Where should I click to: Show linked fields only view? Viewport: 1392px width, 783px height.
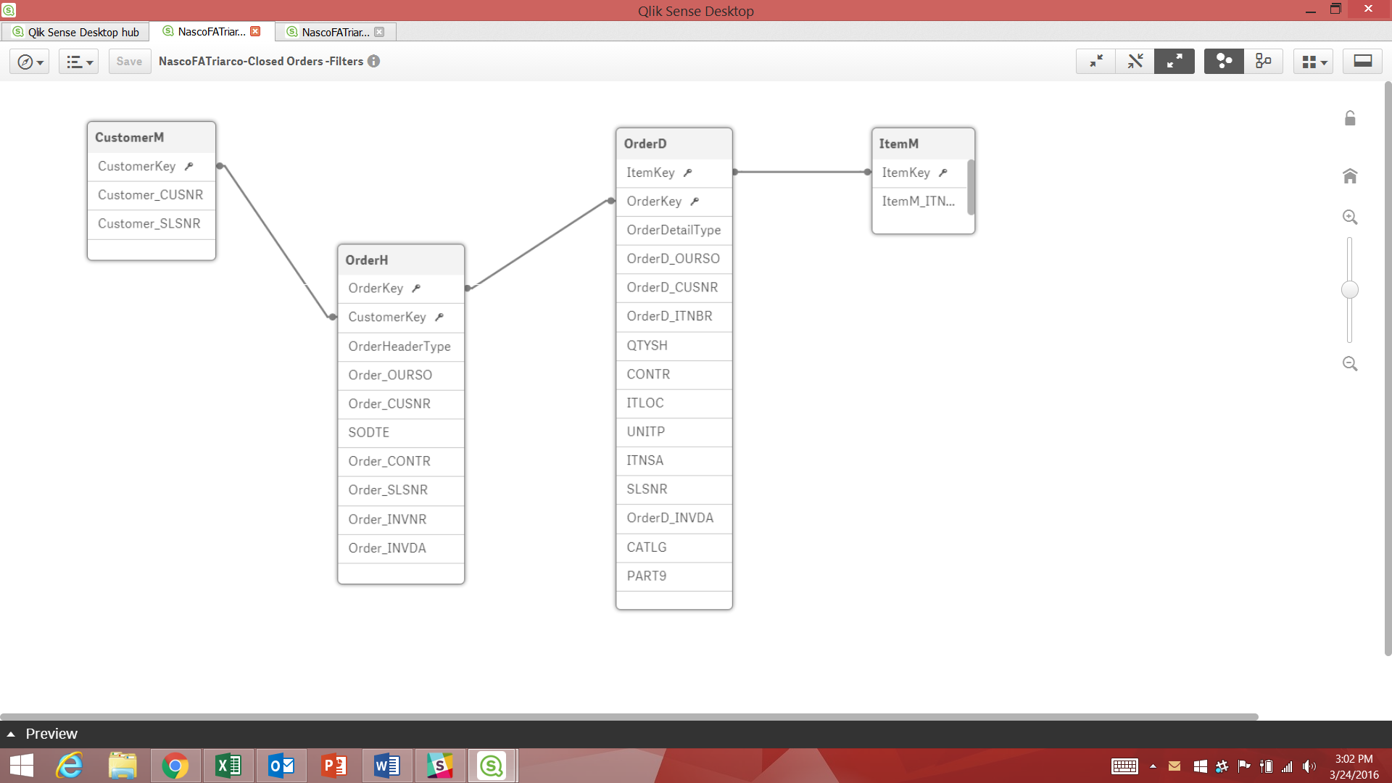pyautogui.click(x=1135, y=62)
